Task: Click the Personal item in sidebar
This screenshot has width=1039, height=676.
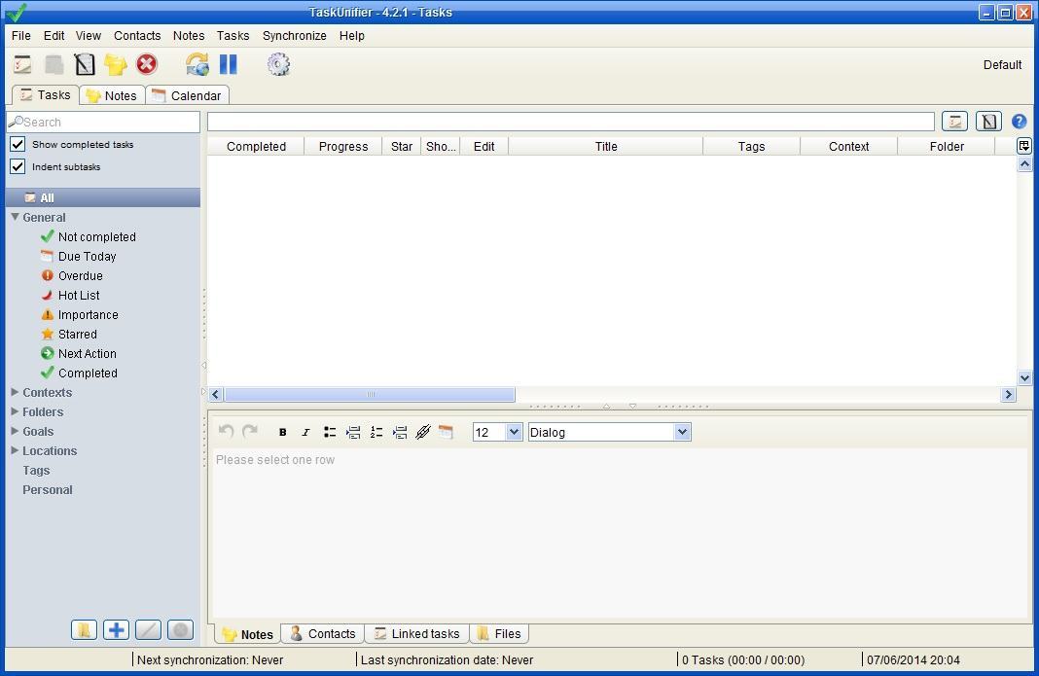Action: click(48, 489)
